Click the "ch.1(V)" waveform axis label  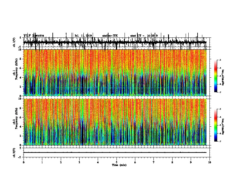coord(14,42)
